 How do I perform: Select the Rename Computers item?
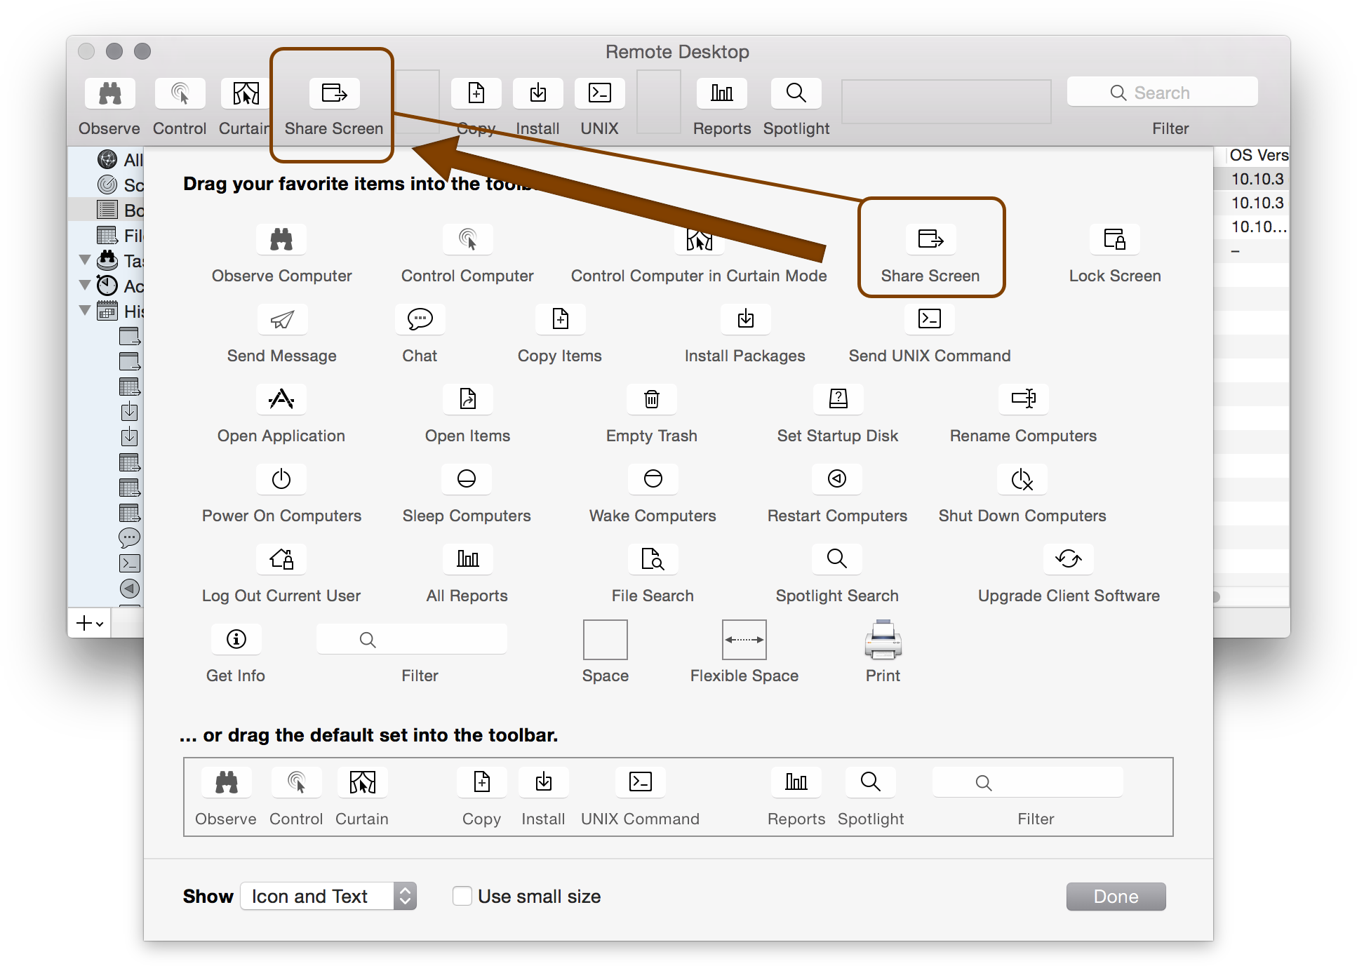tap(1023, 400)
